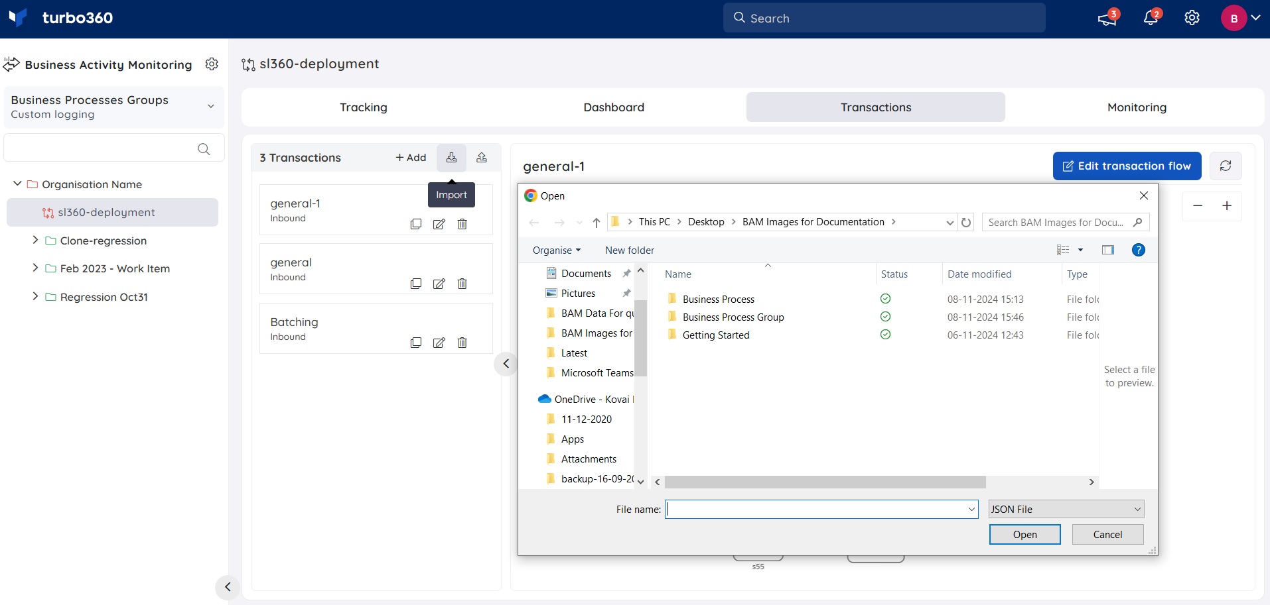Click the Import transactions icon

pos(451,157)
